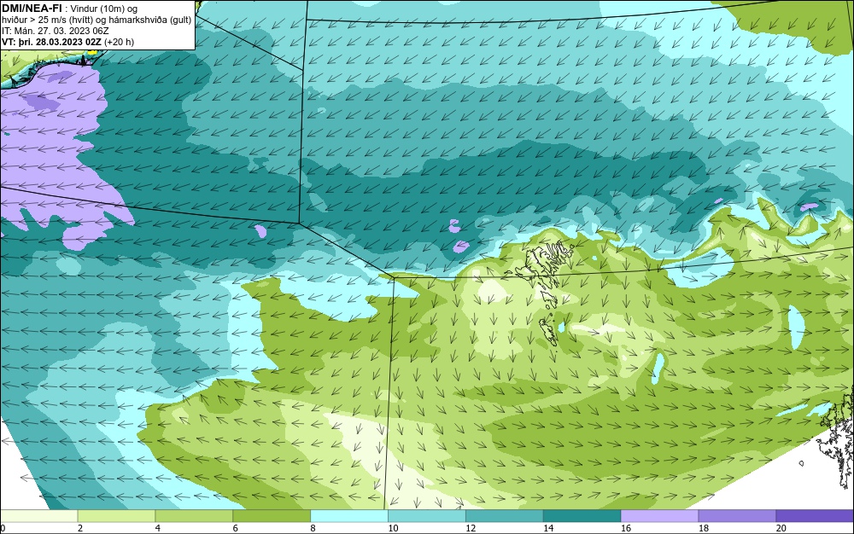Click the 12–14 m/s teal legend swatch
The image size is (854, 534).
[505, 516]
